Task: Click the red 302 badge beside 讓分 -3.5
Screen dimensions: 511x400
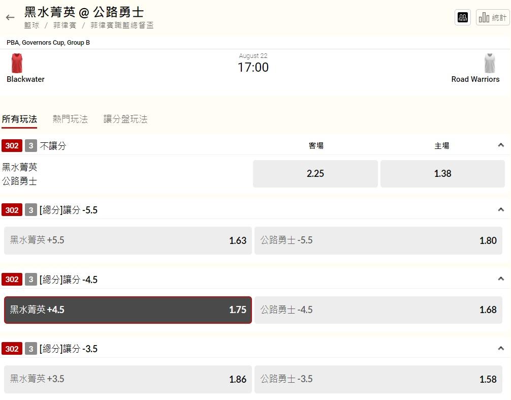Action: (12, 349)
